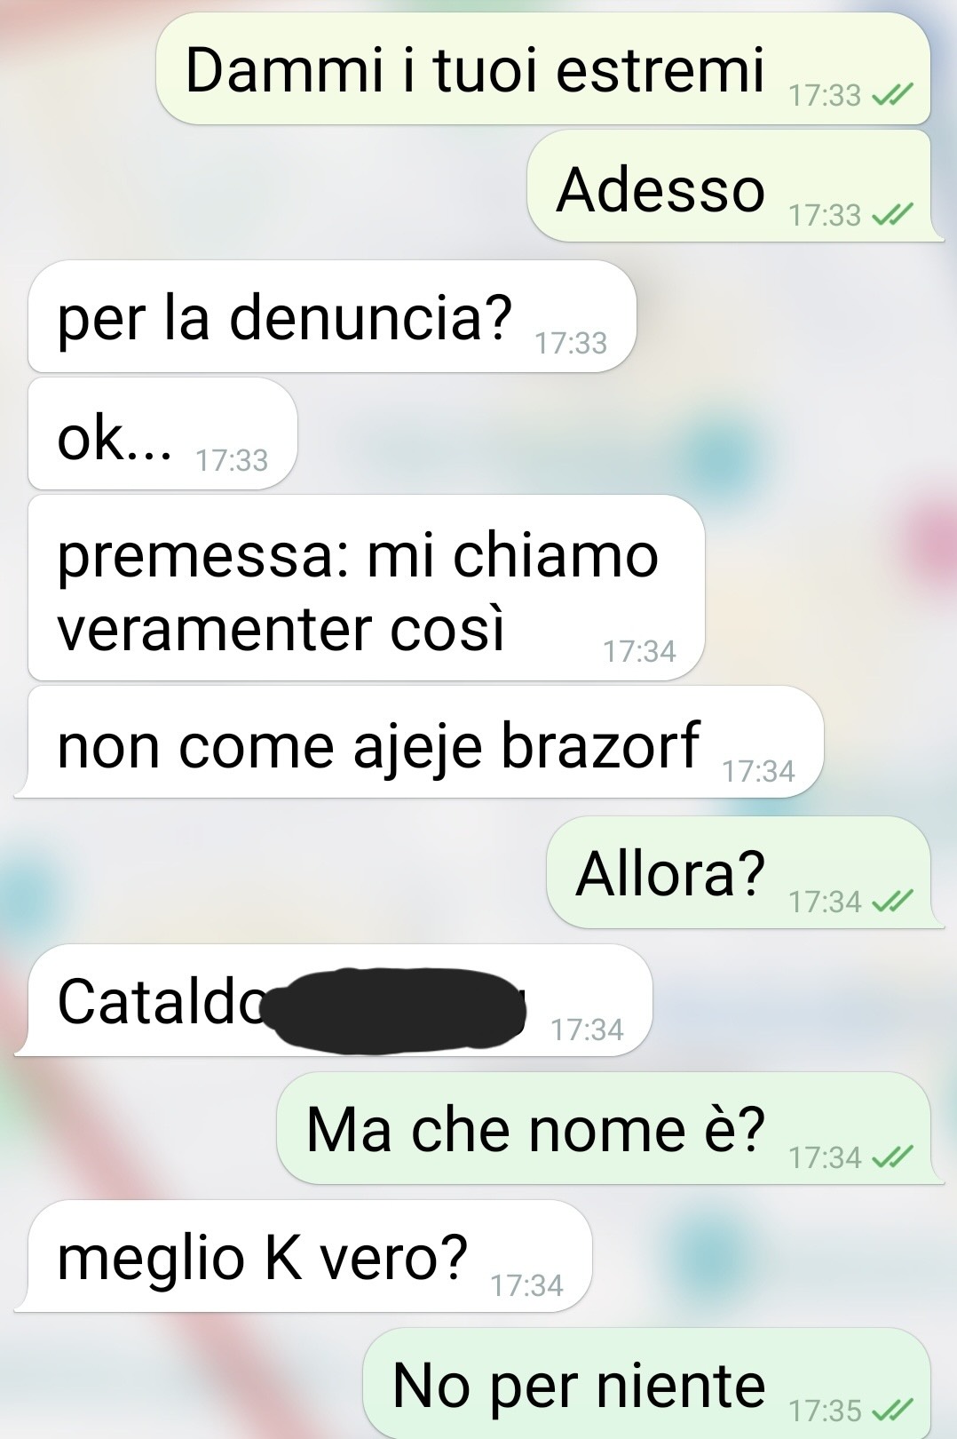The height and width of the screenshot is (1439, 957).
Task: Select the "Allora?" sent message
Action: (x=745, y=872)
